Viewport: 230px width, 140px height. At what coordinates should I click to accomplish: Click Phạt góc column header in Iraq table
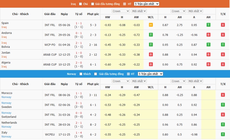tap(93, 14)
